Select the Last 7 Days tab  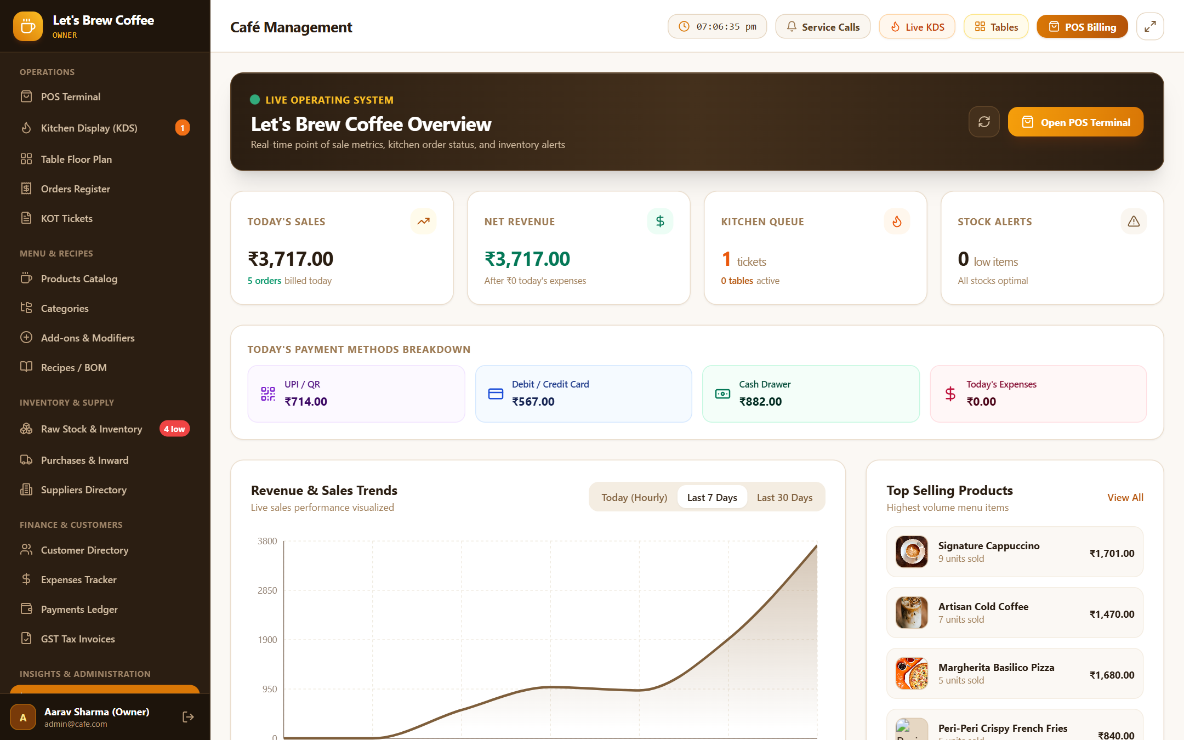click(712, 497)
